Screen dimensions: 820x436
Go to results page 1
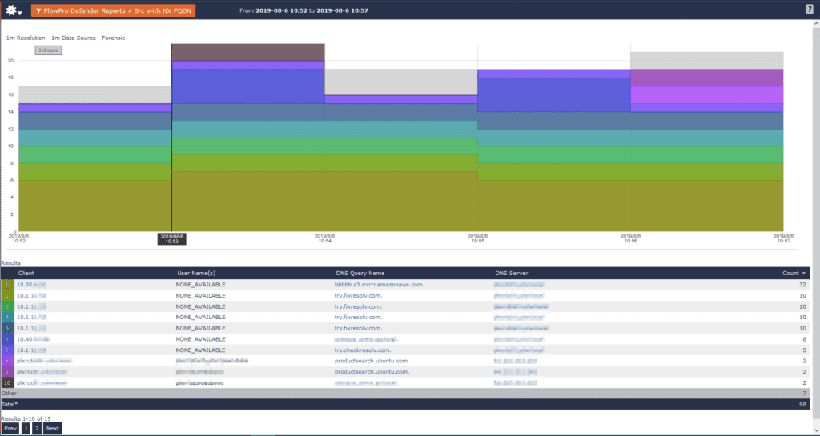pyautogui.click(x=26, y=428)
